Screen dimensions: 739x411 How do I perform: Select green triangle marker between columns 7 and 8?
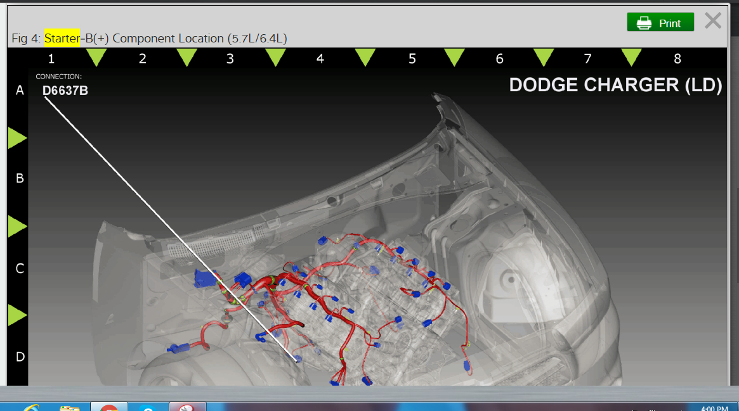[x=632, y=58]
